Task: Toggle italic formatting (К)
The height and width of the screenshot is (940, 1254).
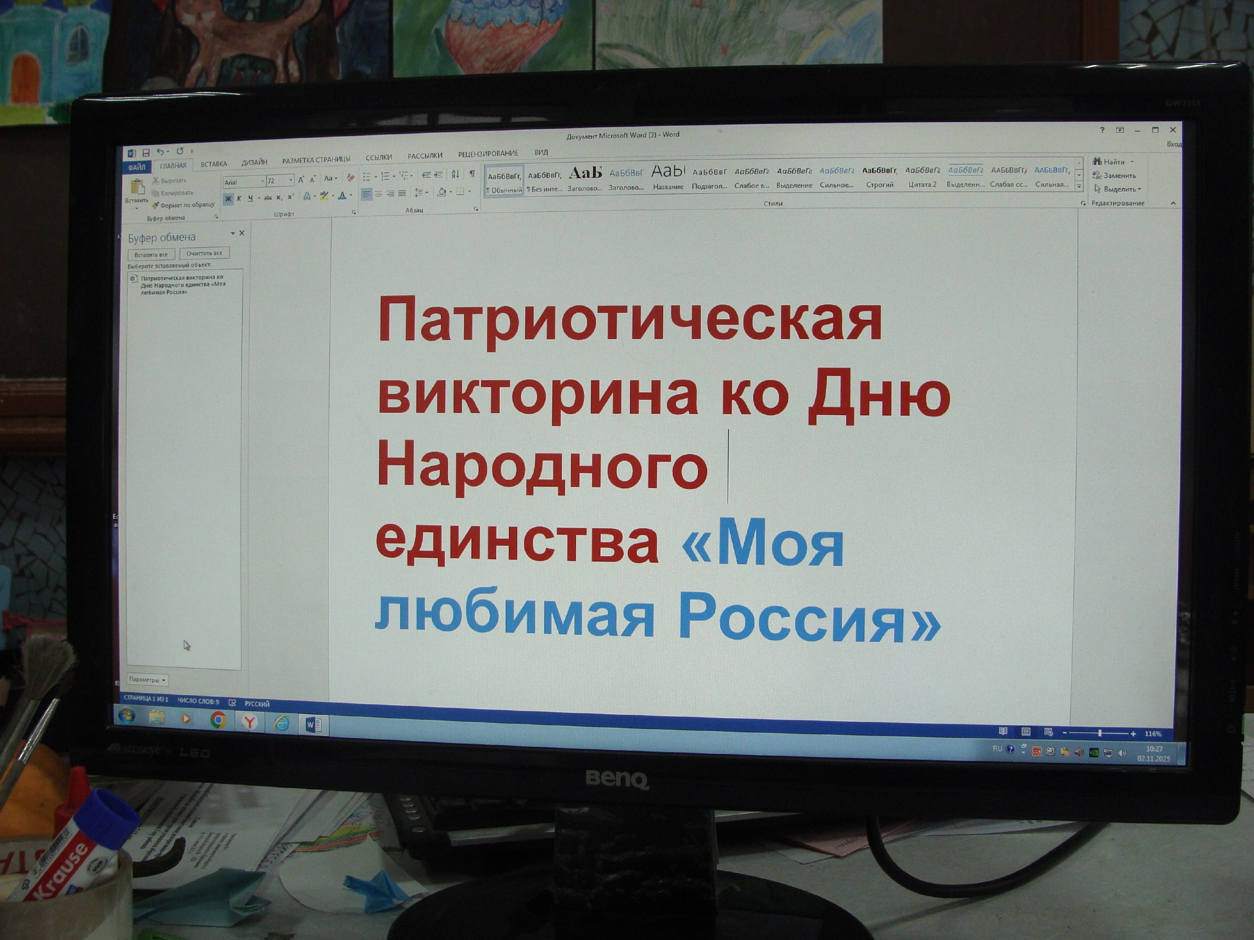Action: 239,198
